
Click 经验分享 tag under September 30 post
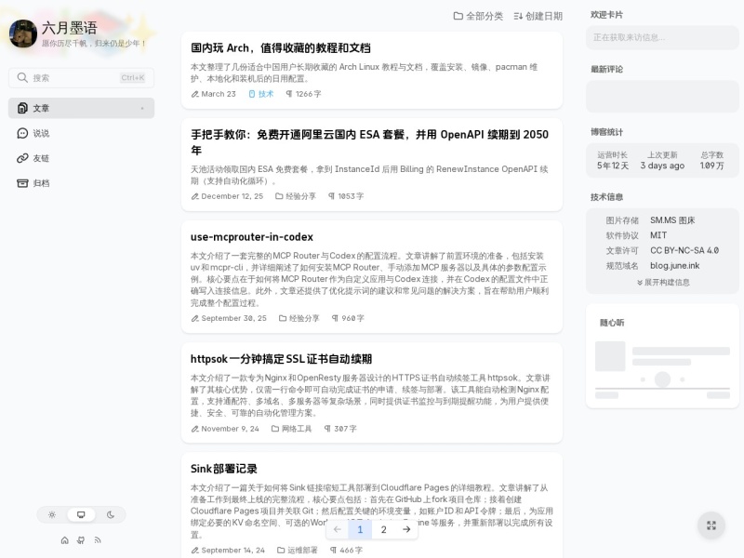pyautogui.click(x=299, y=318)
